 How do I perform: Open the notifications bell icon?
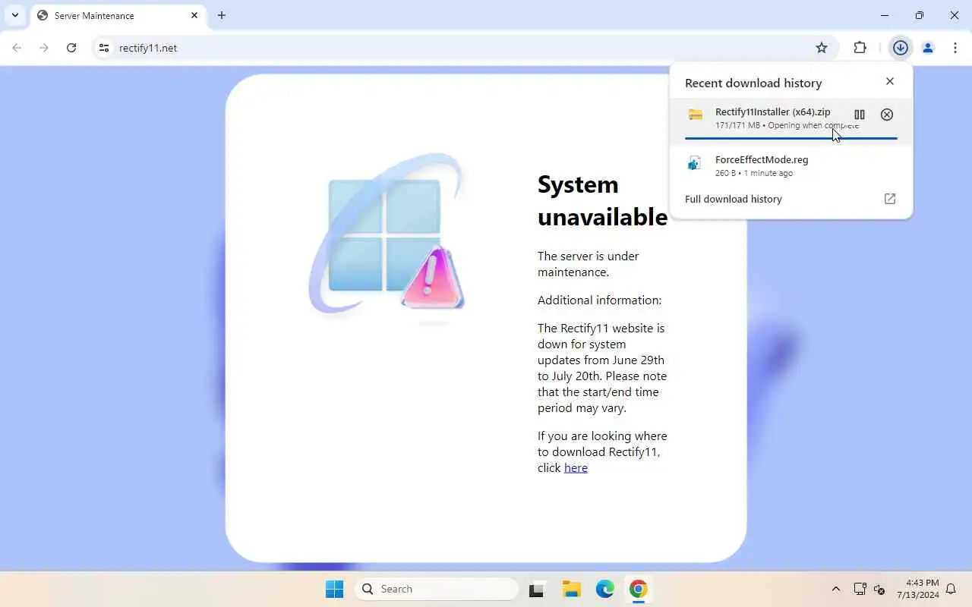951,589
